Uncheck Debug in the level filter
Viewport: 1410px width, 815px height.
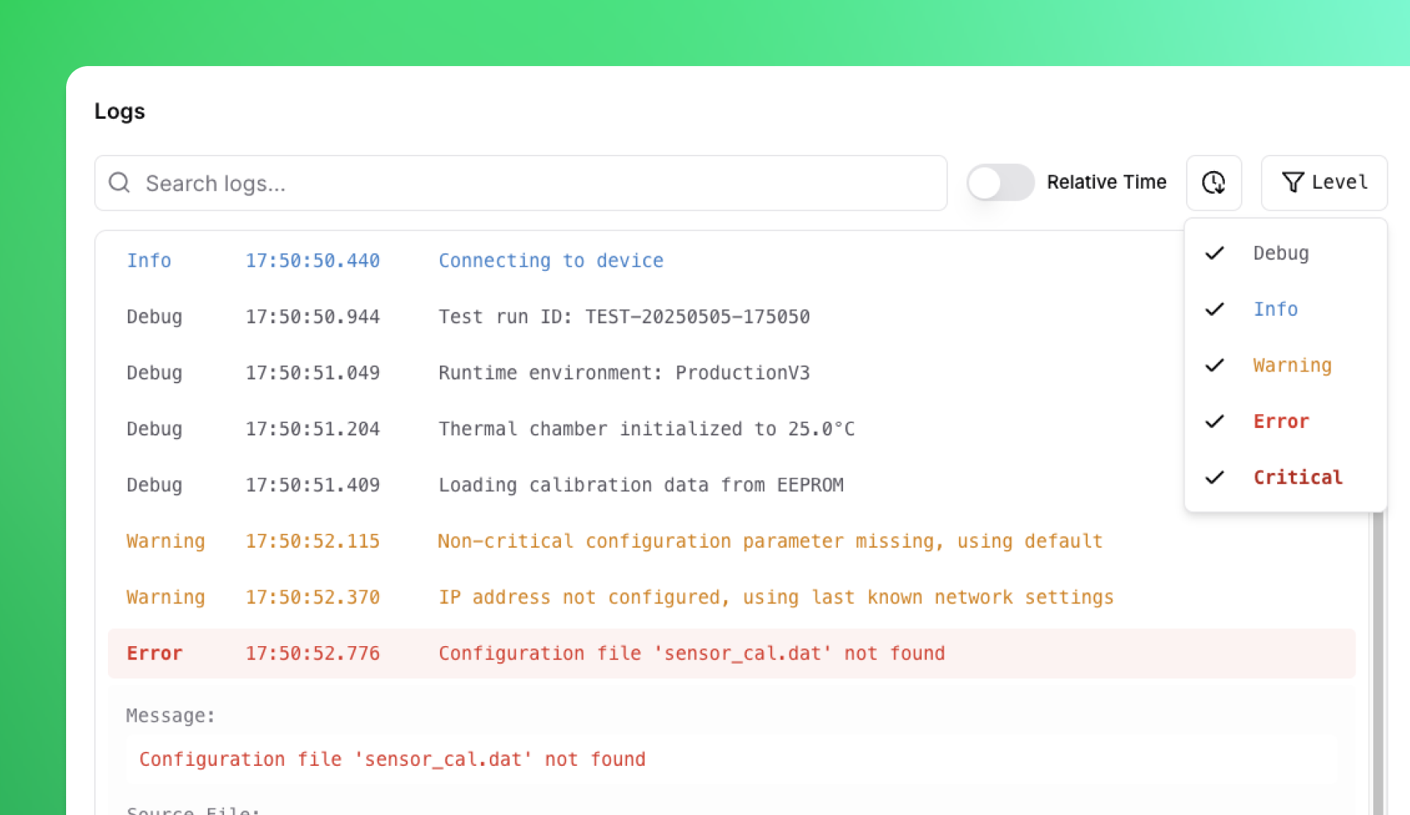coord(1281,253)
